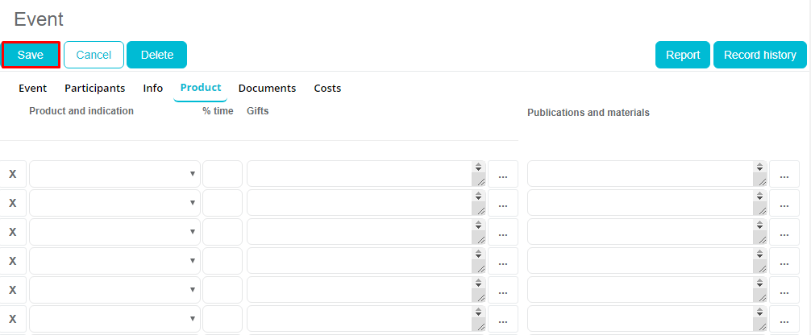Click ellipsis beside fourth row Publications field
Viewport: 811px width, 335px height.
point(784,262)
